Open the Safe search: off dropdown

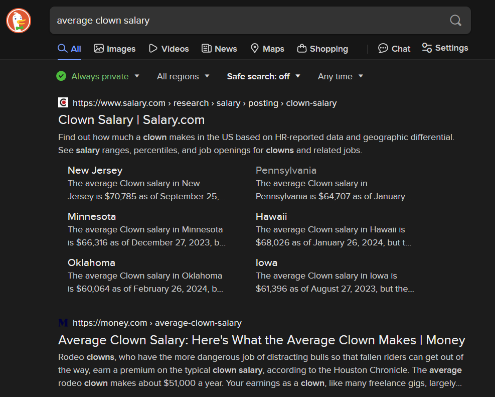264,76
